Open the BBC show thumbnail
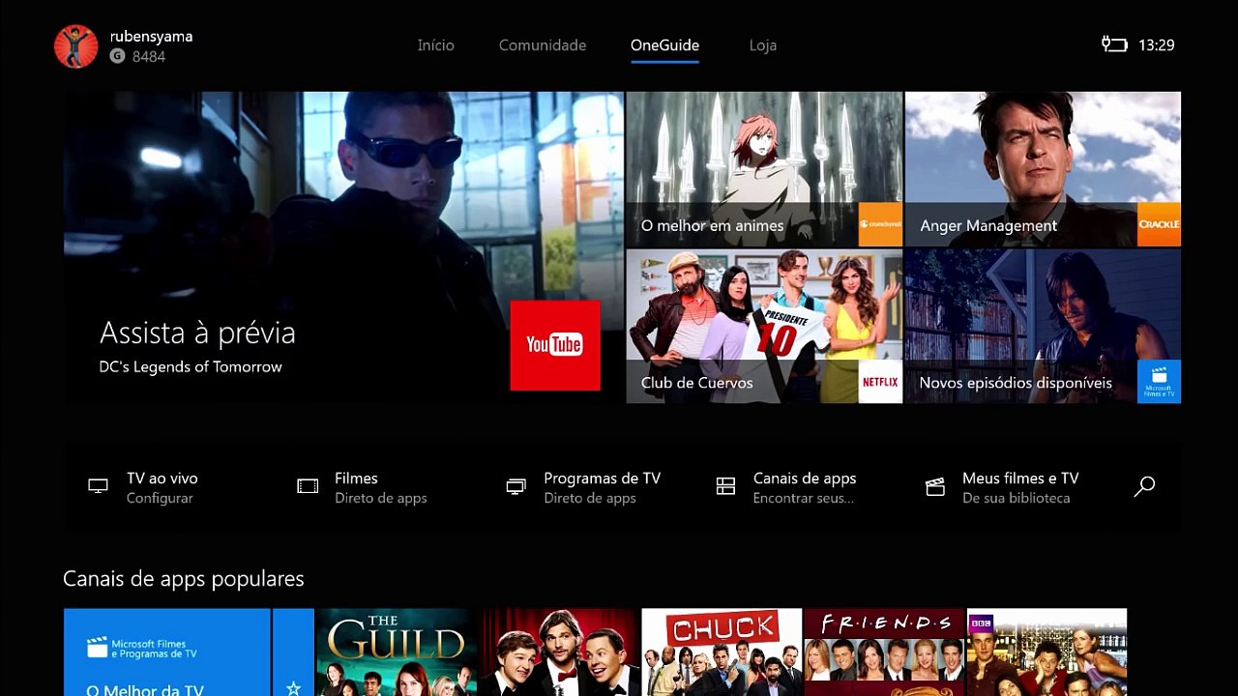The height and width of the screenshot is (696, 1238). point(1046,652)
